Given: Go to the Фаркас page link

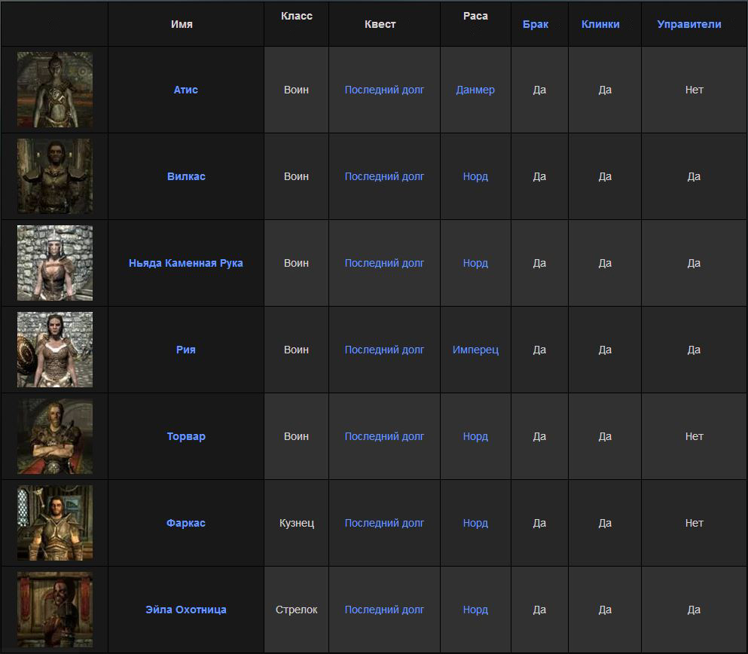Looking at the screenshot, I should [x=185, y=523].
